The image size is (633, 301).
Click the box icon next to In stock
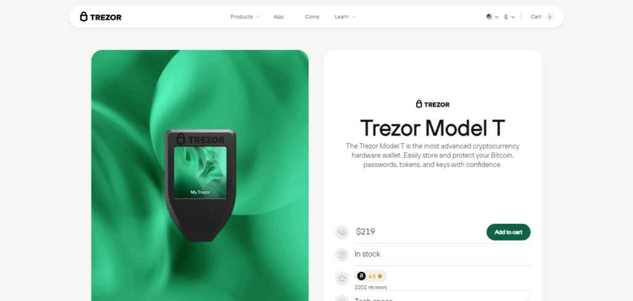coord(342,255)
